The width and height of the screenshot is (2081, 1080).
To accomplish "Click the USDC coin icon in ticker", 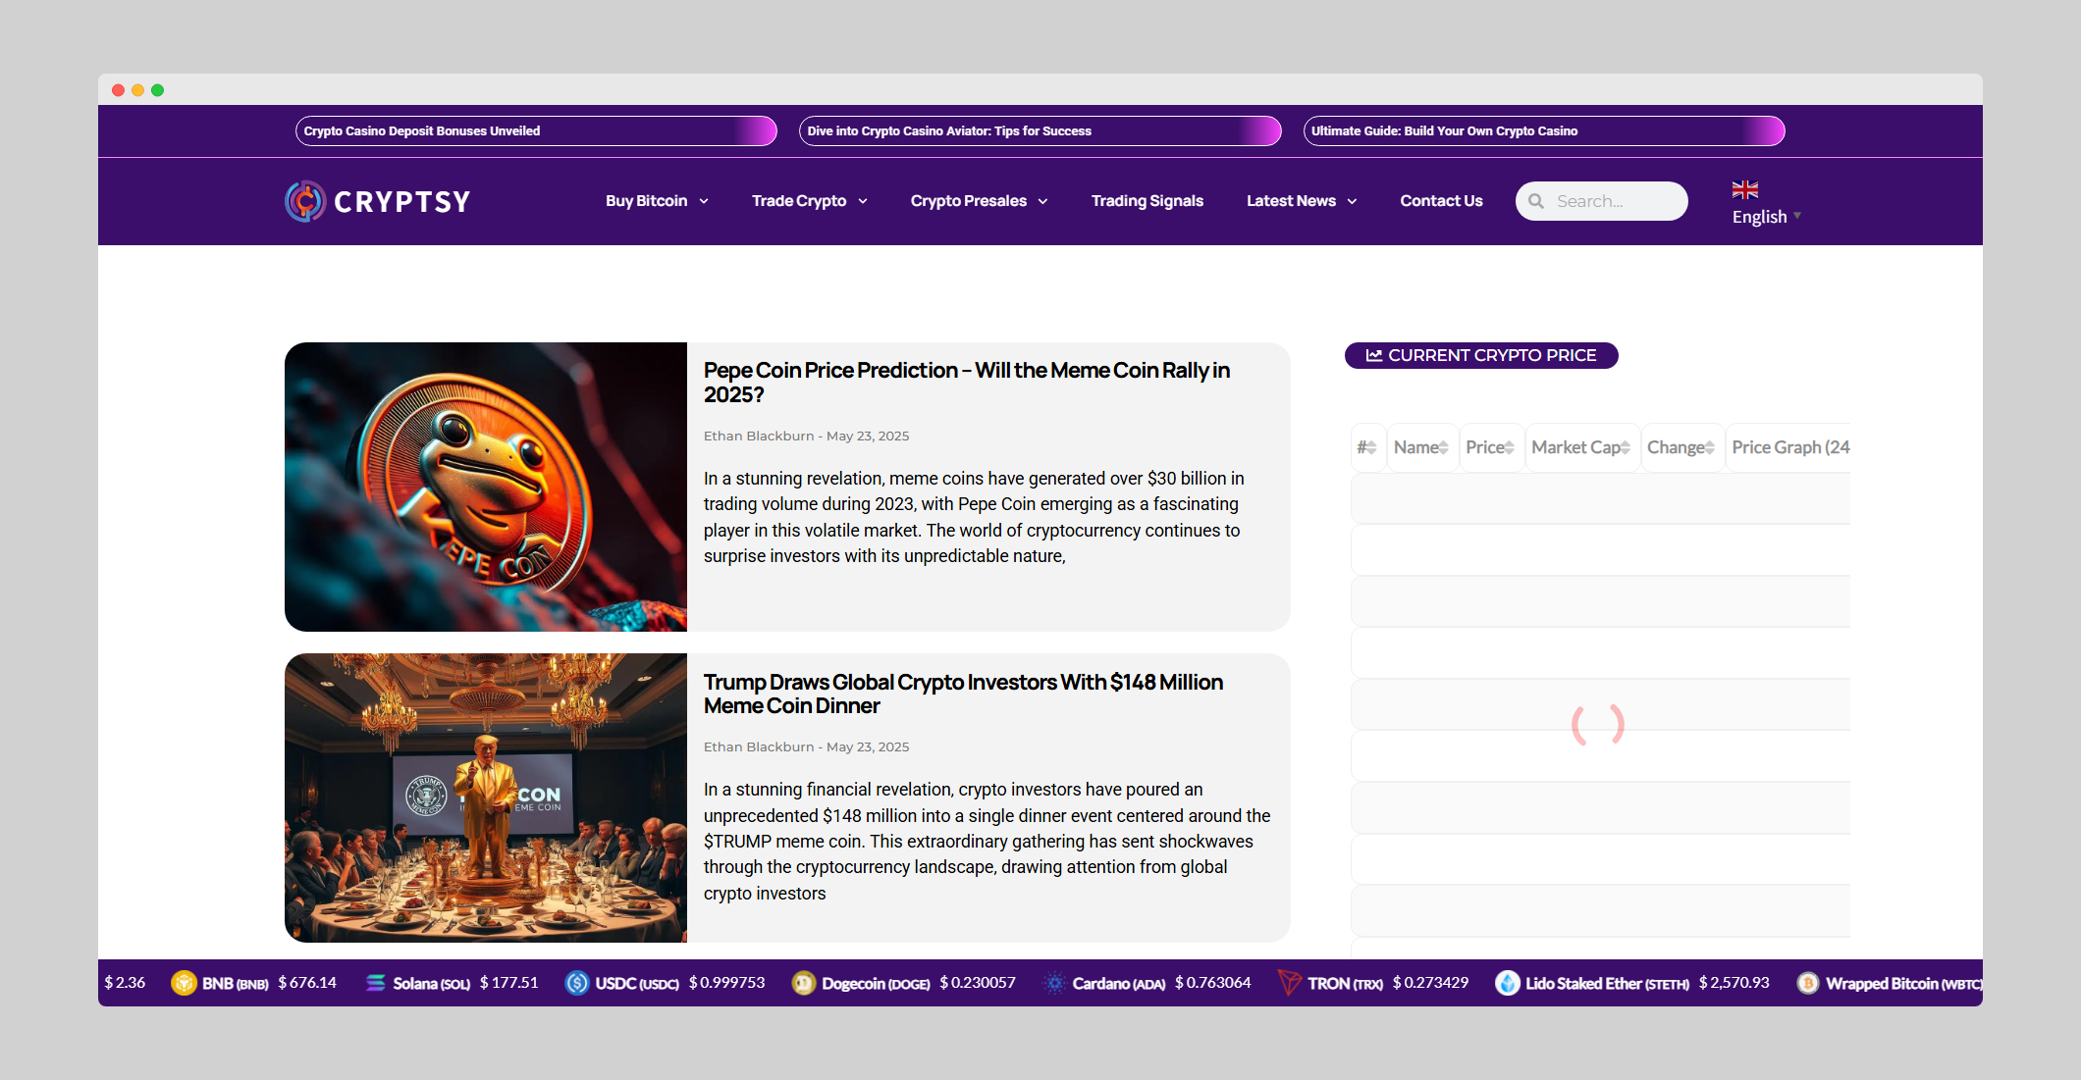I will click(577, 983).
